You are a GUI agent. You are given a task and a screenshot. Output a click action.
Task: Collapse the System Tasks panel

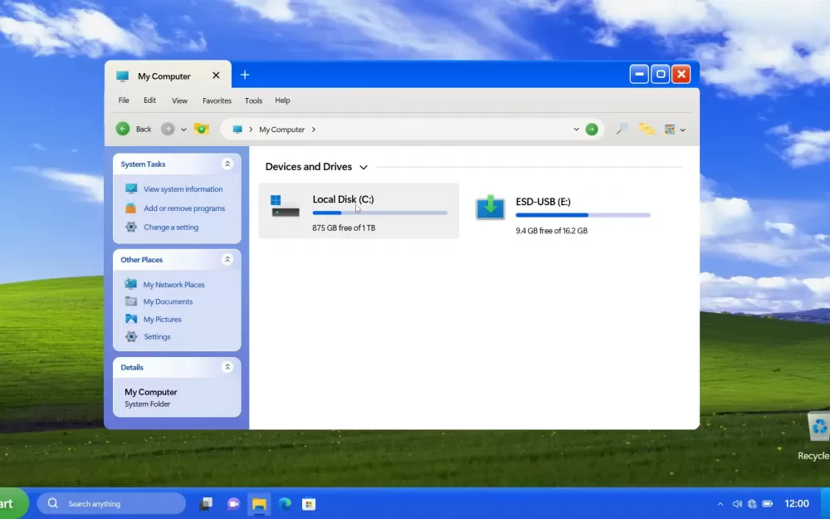[227, 164]
